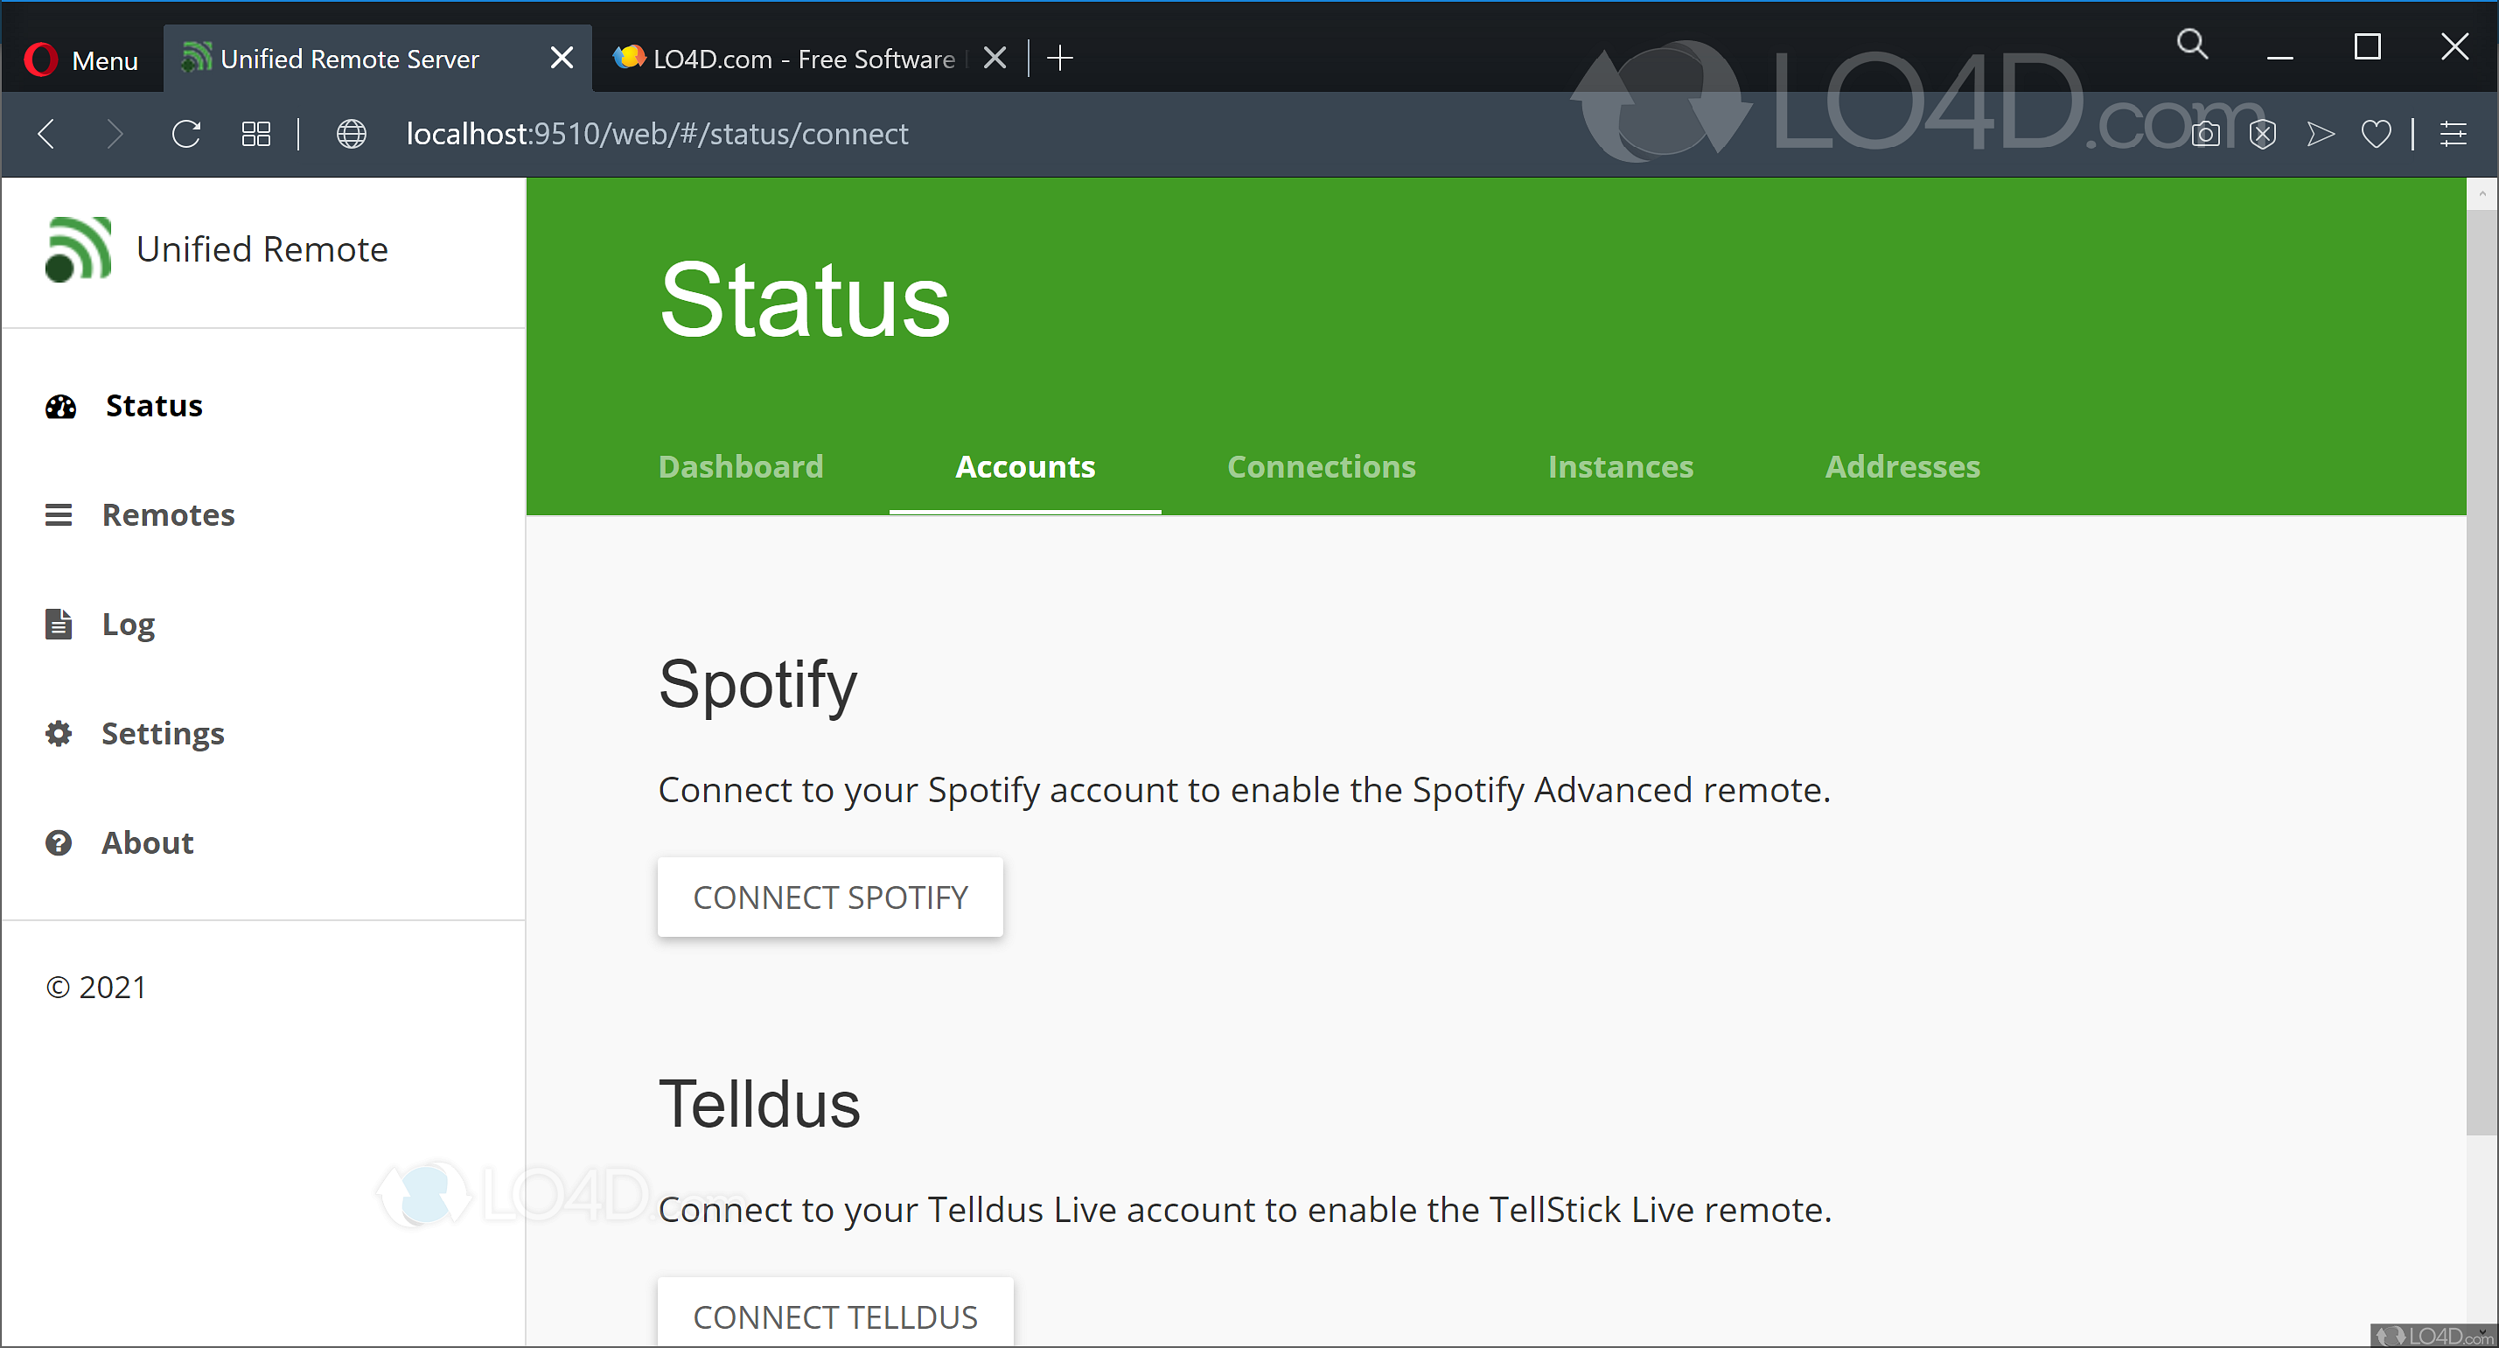Switch to the Dashboard tab
Image resolution: width=2499 pixels, height=1348 pixels.
(740, 467)
